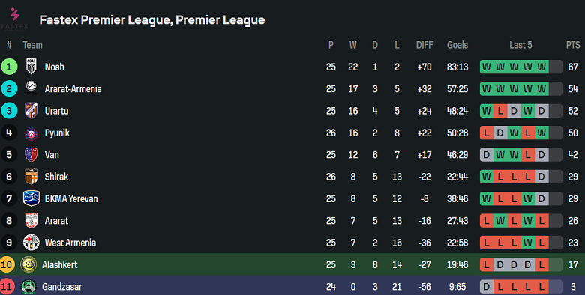Select the Urartu club badge
The height and width of the screenshot is (295, 585).
pos(31,111)
